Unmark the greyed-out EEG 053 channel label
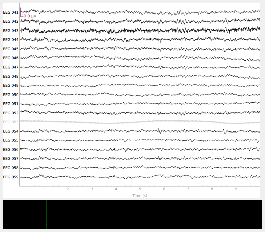This screenshot has width=265, height=232. (x=11, y=122)
